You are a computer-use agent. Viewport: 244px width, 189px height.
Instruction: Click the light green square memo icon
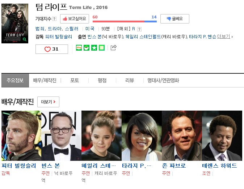pyautogui.click(x=102, y=48)
